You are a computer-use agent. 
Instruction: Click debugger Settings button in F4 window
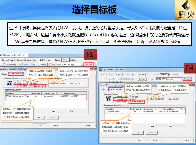point(187,79)
